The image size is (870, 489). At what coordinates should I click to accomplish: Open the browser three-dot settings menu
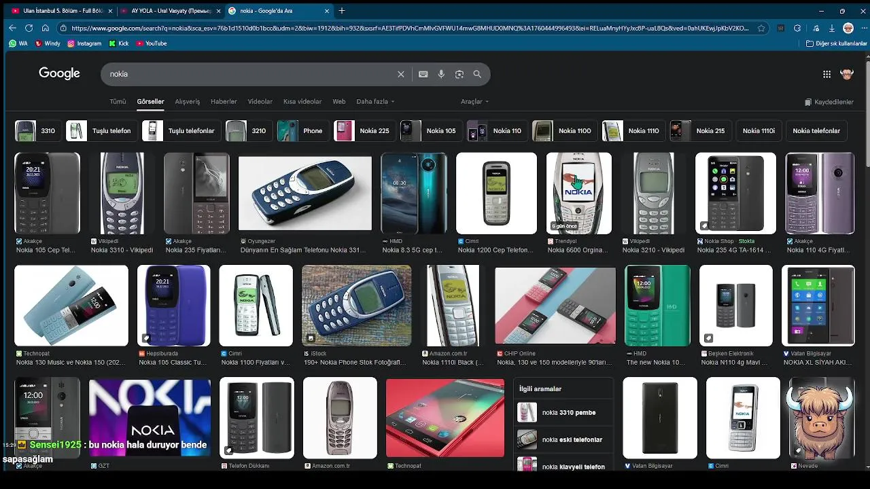(863, 29)
